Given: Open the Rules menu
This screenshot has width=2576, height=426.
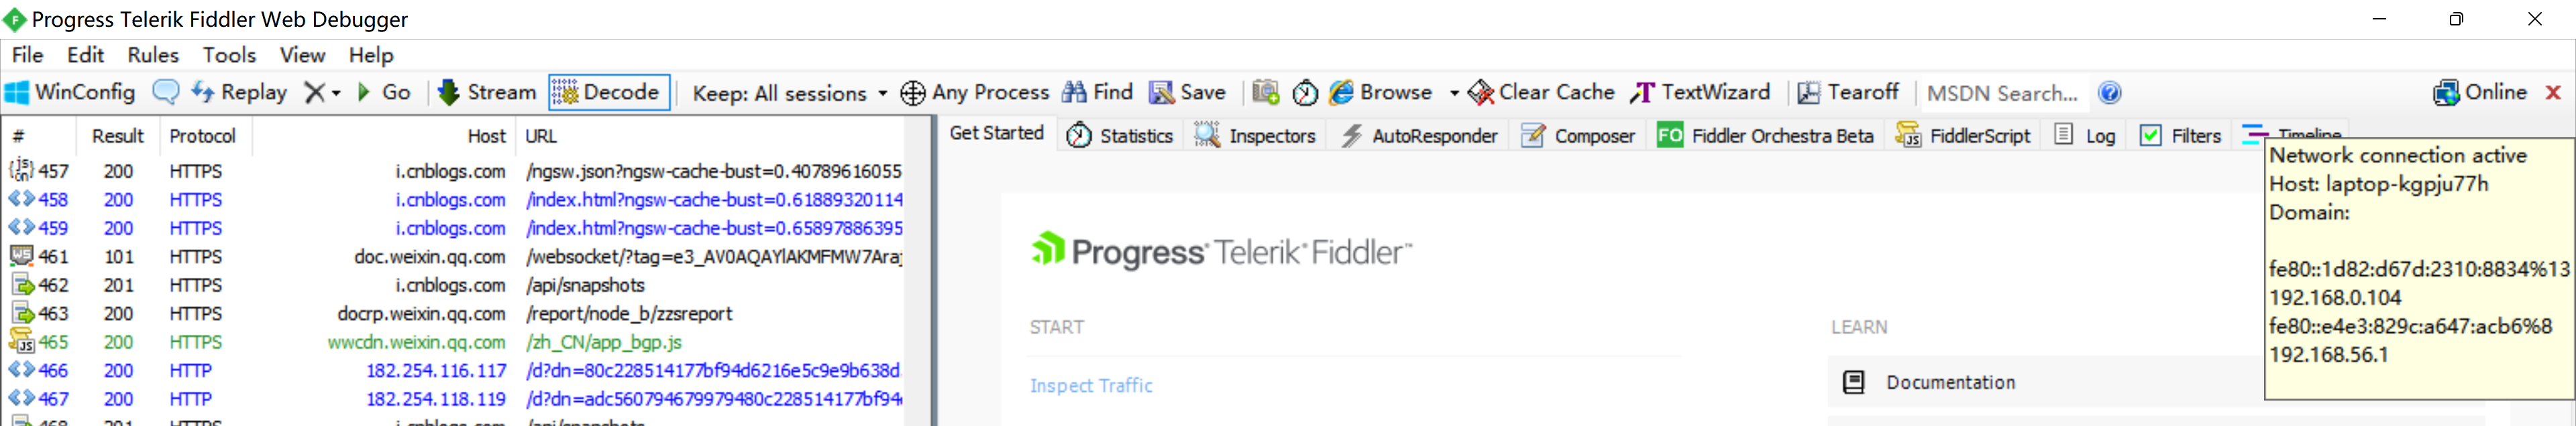Looking at the screenshot, I should pos(152,55).
